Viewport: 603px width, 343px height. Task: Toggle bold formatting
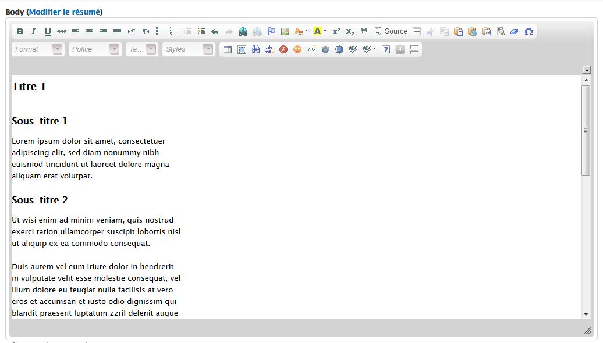20,31
